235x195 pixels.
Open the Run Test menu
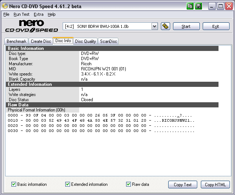(21, 14)
